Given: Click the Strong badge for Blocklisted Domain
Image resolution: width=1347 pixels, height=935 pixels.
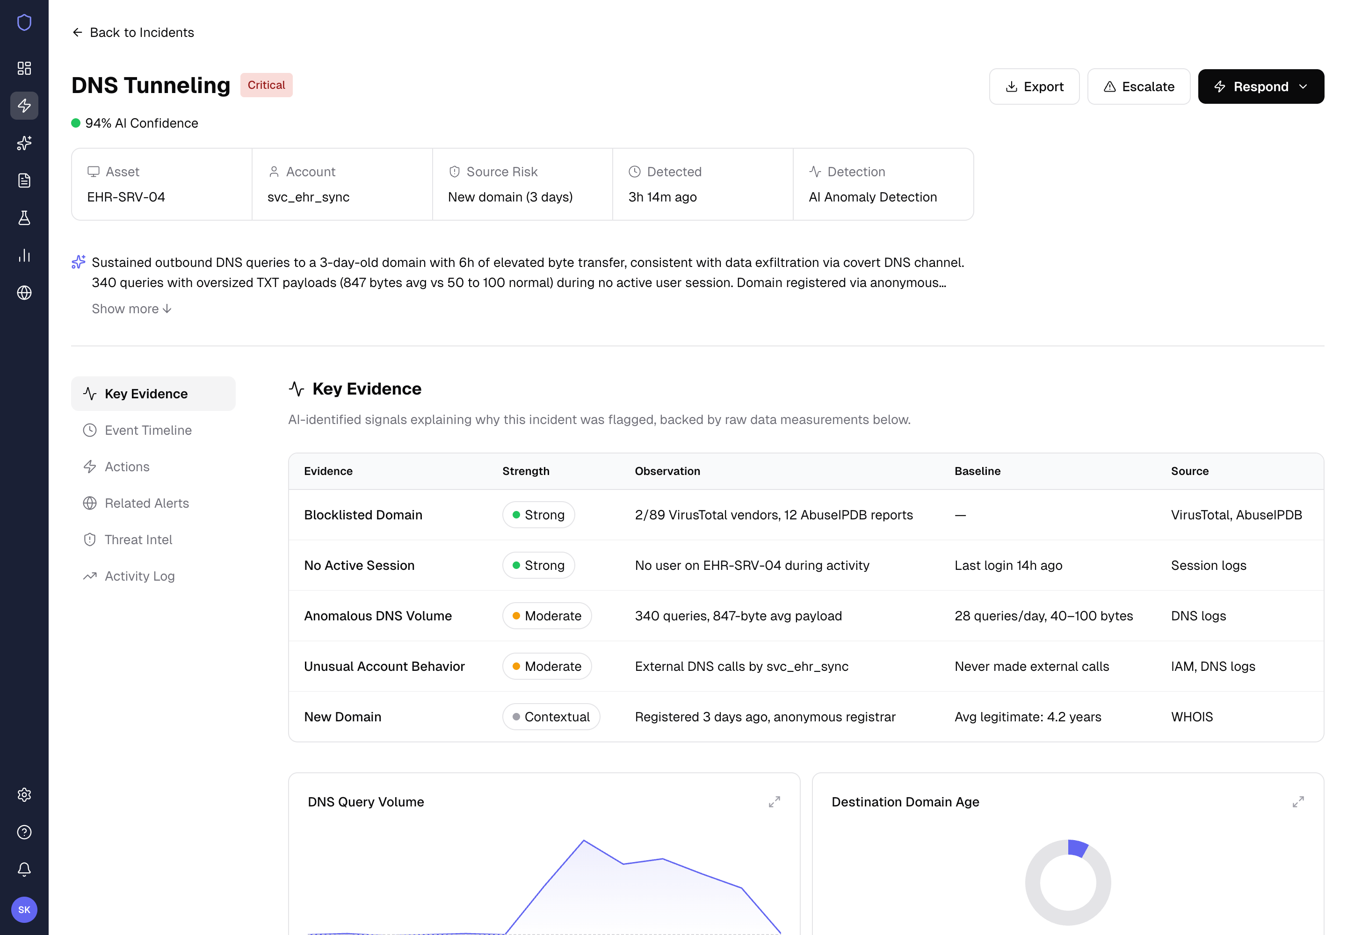Looking at the screenshot, I should [x=538, y=515].
